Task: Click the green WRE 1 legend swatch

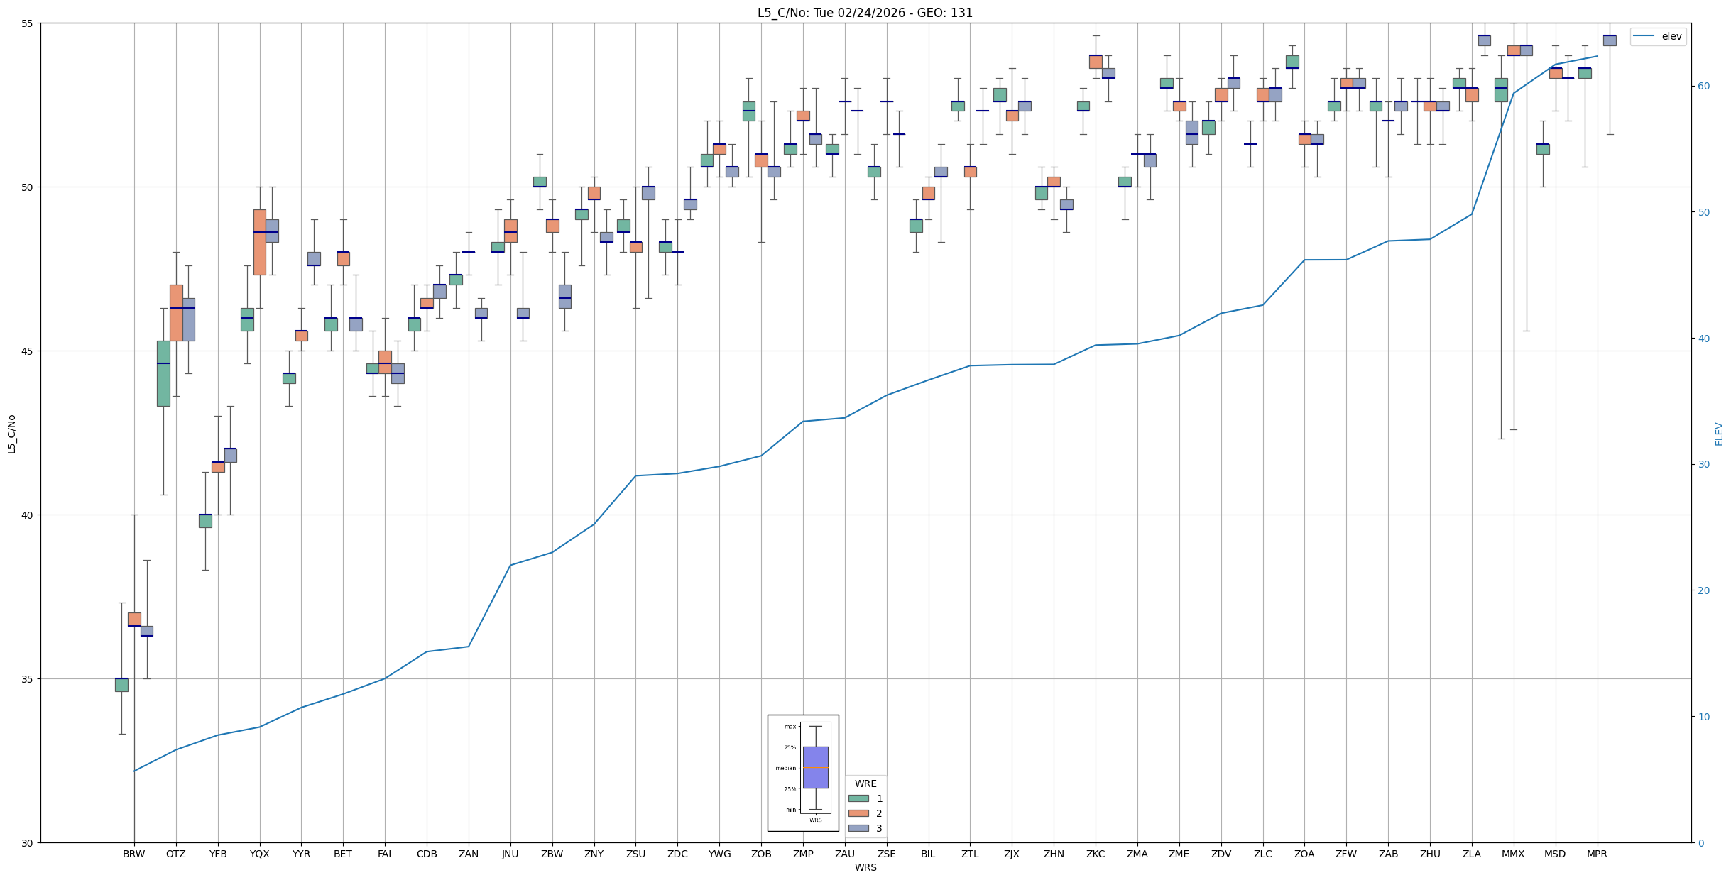Action: (x=858, y=798)
